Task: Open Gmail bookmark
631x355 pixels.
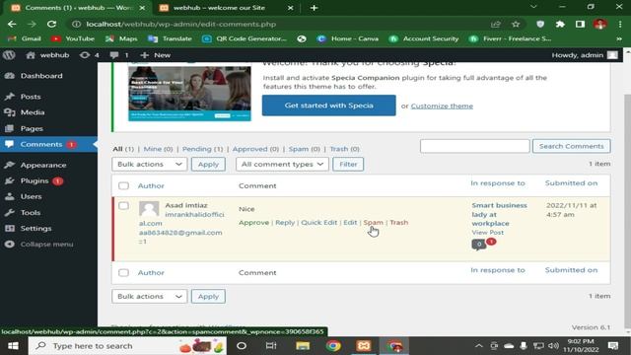Action: point(25,39)
